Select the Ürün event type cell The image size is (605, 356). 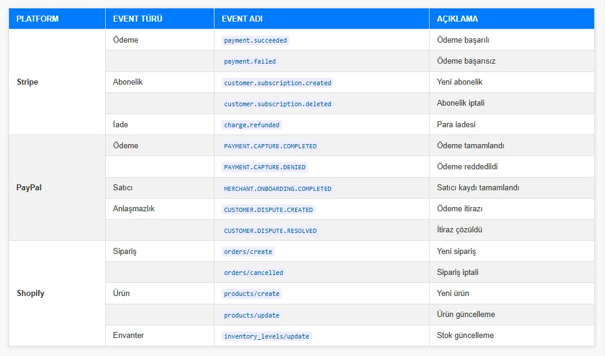pyautogui.click(x=160, y=293)
